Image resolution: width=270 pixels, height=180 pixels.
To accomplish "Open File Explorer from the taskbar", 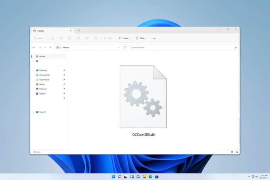I will tap(144, 177).
